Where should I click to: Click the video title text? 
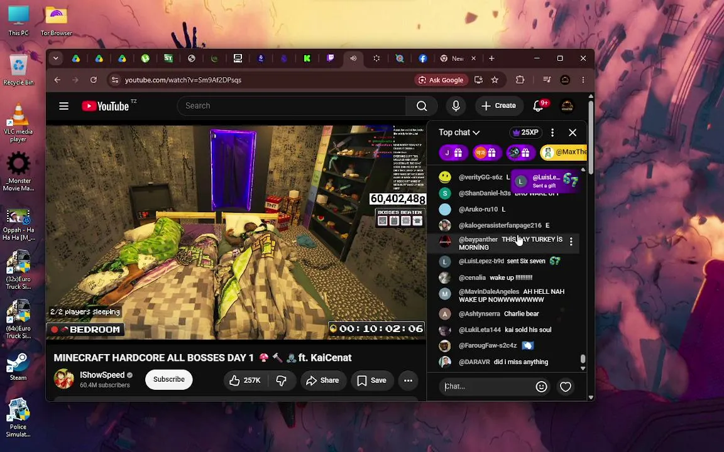click(x=203, y=358)
